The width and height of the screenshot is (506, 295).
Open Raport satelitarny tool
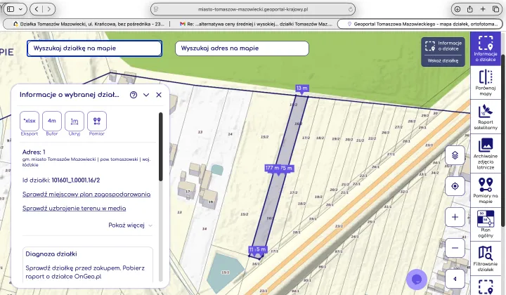(x=486, y=117)
